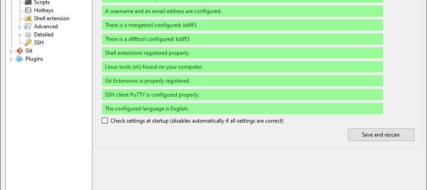Click the SSH key icon

[28, 43]
